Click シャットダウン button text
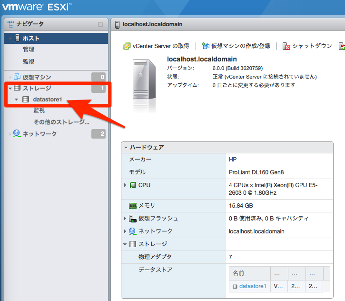345x301 pixels. coord(312,46)
